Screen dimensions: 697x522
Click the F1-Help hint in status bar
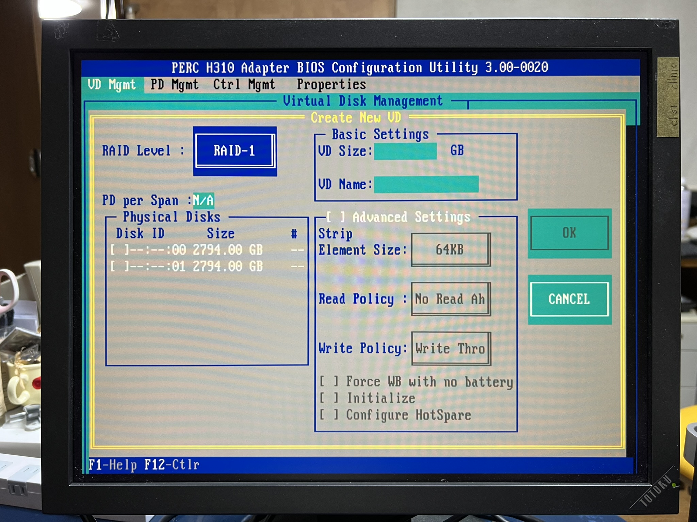113,465
